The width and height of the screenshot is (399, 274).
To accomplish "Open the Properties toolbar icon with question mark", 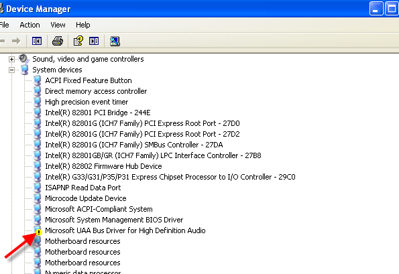I will coord(78,41).
